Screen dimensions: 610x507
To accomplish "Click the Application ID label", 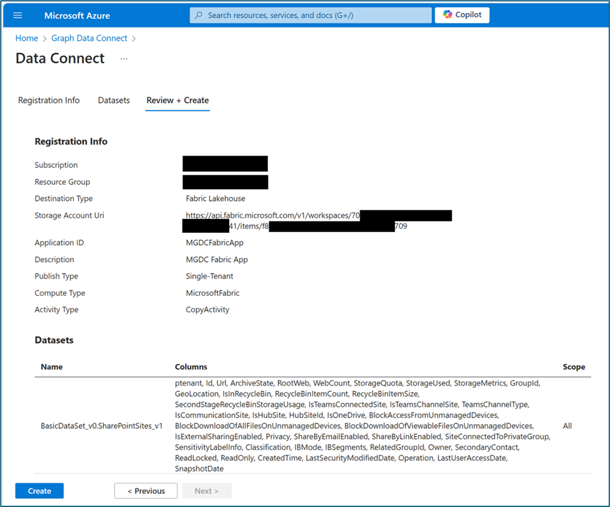I will click(59, 243).
